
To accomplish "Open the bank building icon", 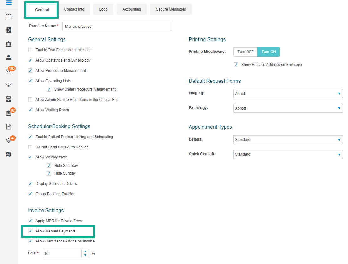I will 8,44.
